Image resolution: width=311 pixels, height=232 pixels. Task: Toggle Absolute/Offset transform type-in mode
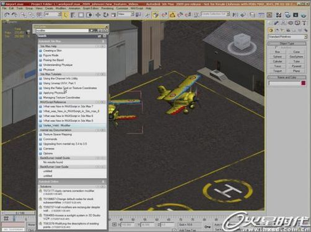(x=114, y=225)
